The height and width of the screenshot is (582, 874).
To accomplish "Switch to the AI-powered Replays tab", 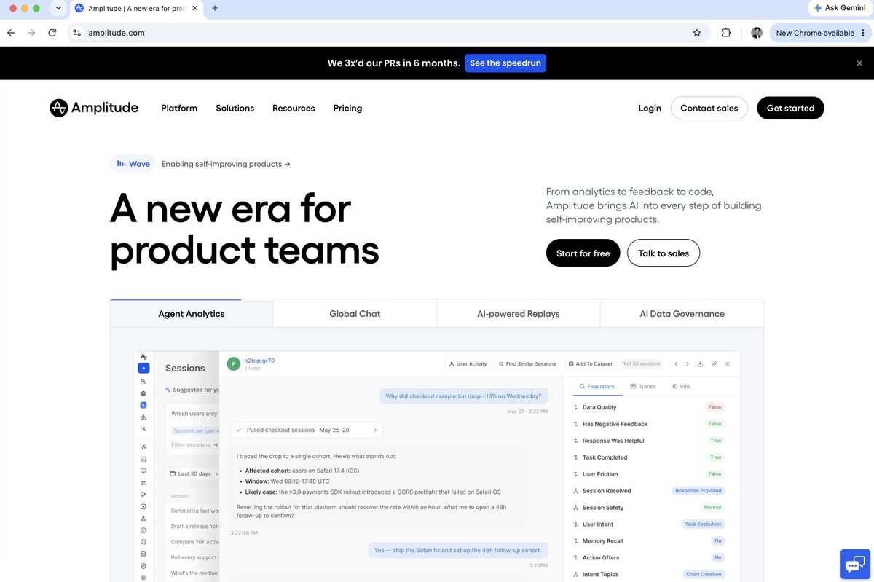I will (x=519, y=313).
